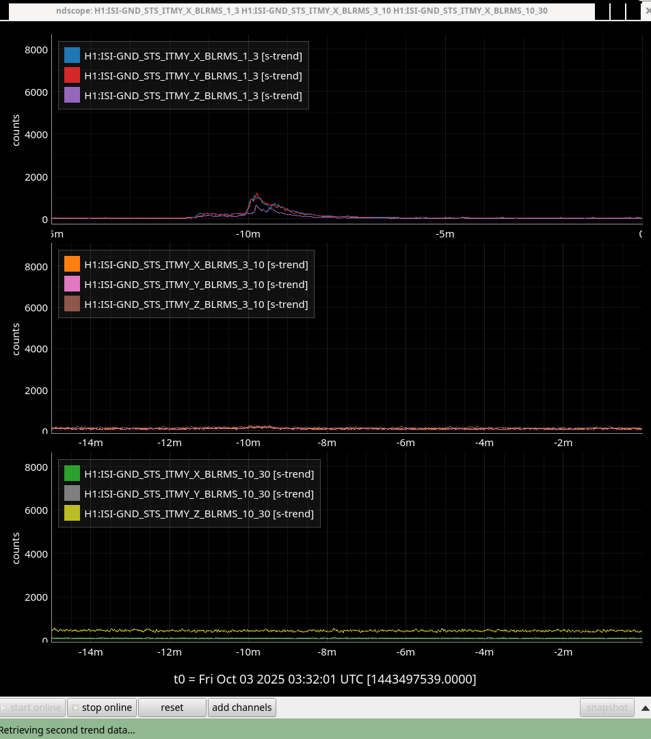Click the purple ITMY_Z_BLRMS_1_3 legend swatch
The height and width of the screenshot is (739, 651).
click(x=72, y=96)
